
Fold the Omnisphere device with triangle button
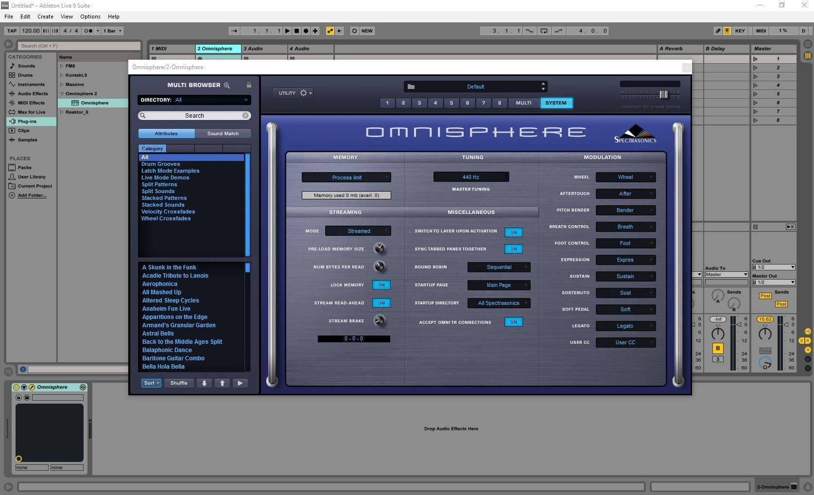click(x=24, y=387)
